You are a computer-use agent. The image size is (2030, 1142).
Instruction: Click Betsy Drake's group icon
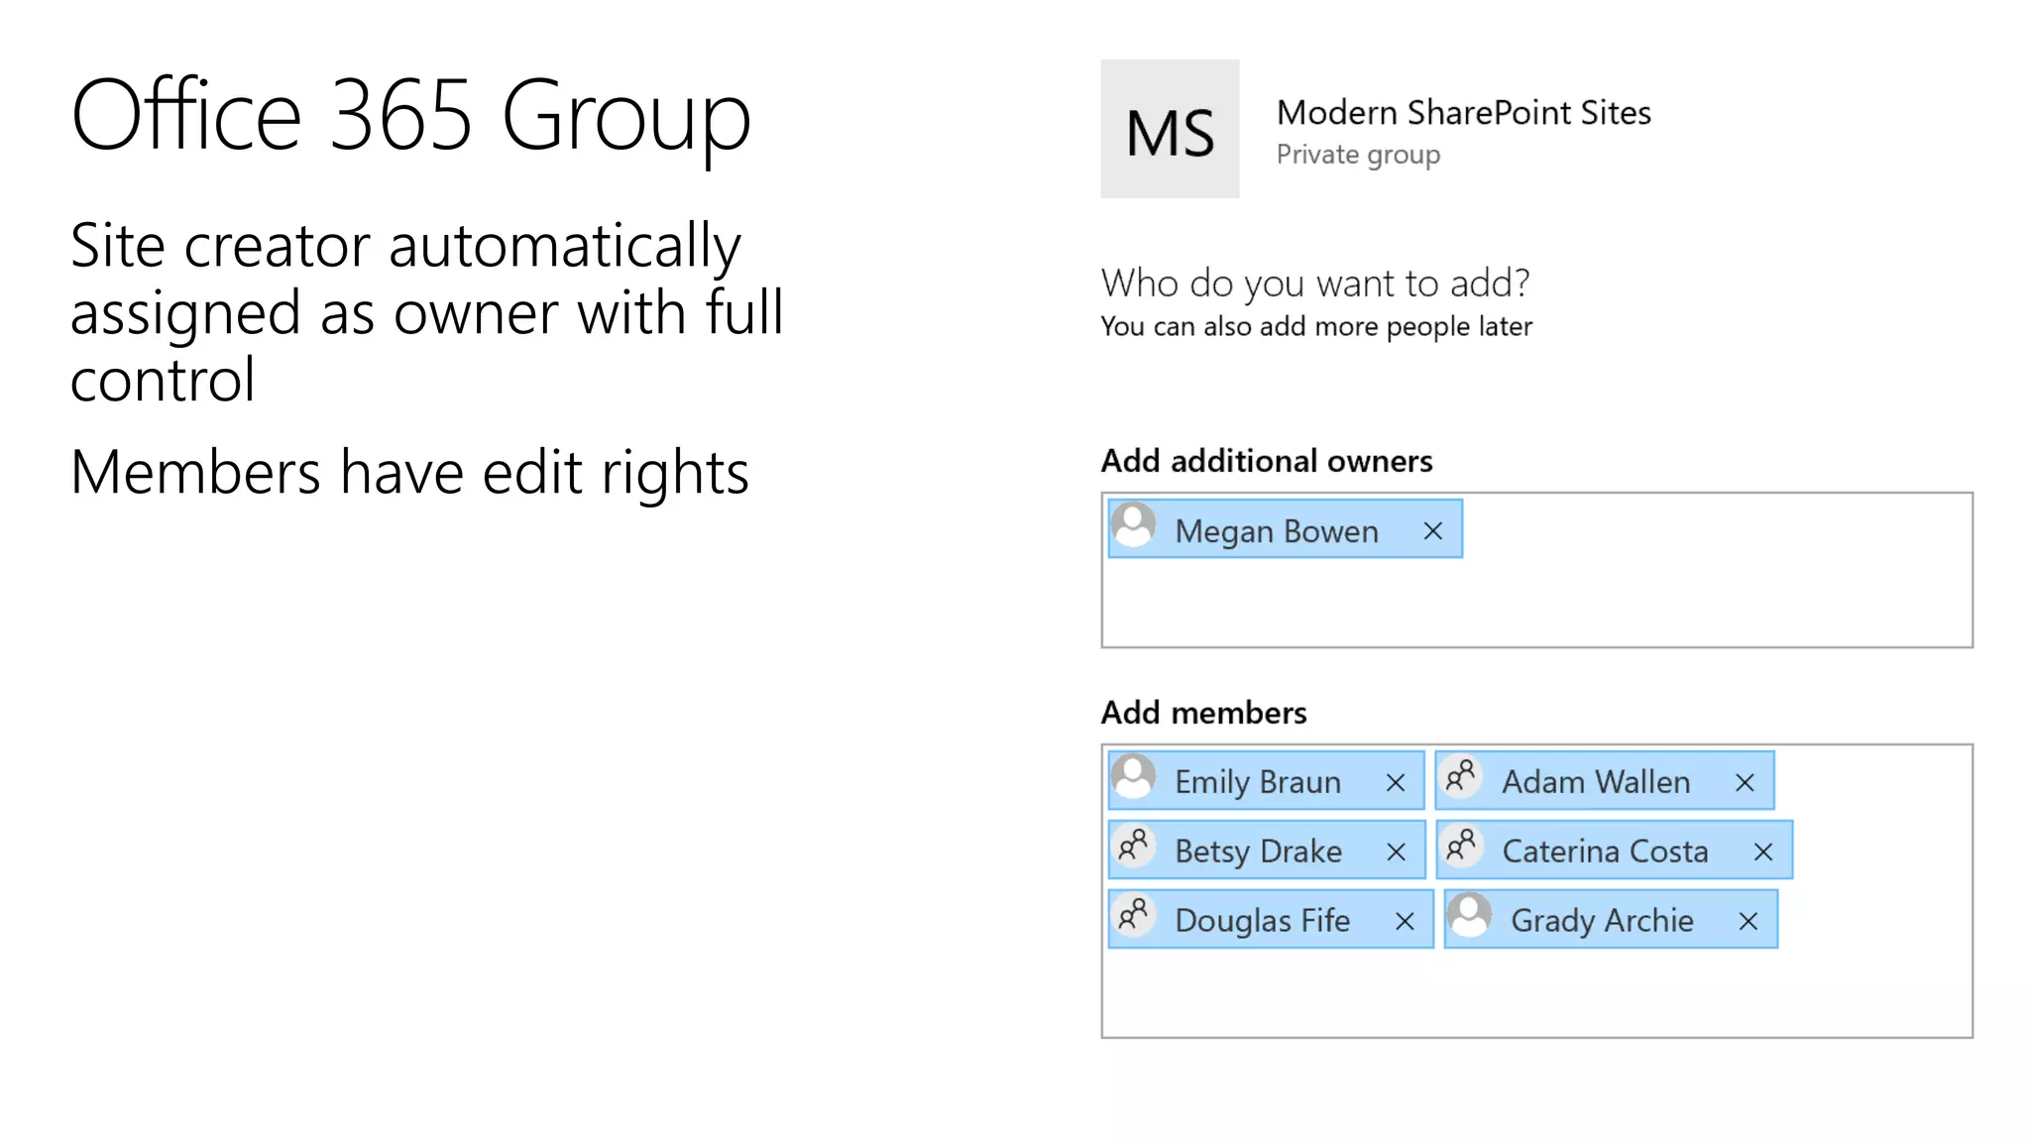1134,847
